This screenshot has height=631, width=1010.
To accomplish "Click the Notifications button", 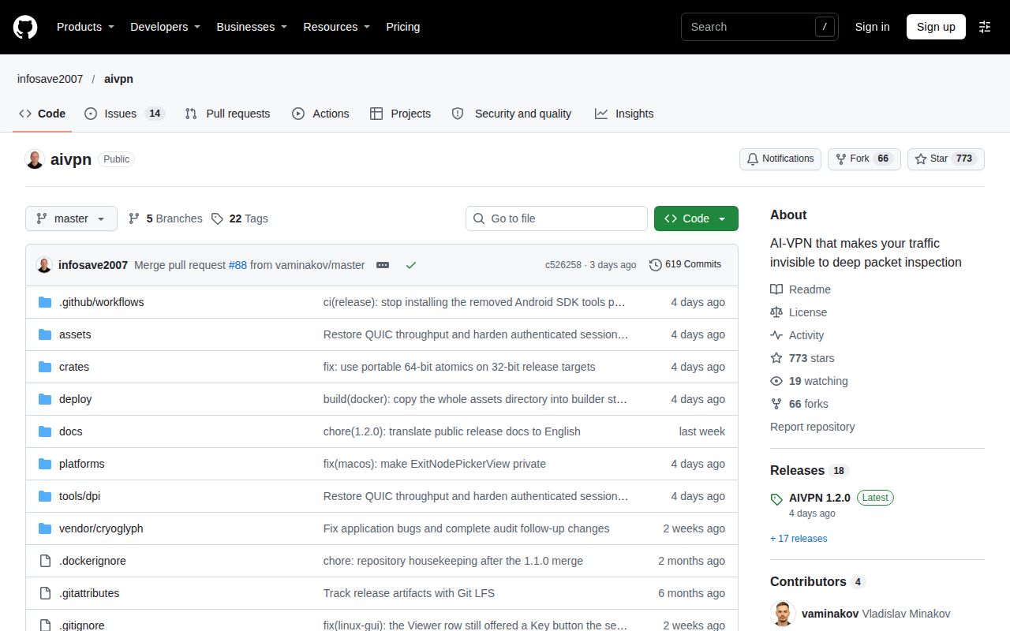I will point(780,159).
